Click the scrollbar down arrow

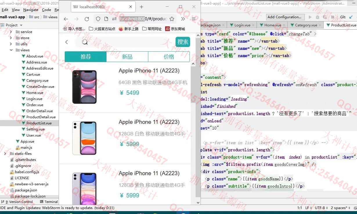point(198,203)
